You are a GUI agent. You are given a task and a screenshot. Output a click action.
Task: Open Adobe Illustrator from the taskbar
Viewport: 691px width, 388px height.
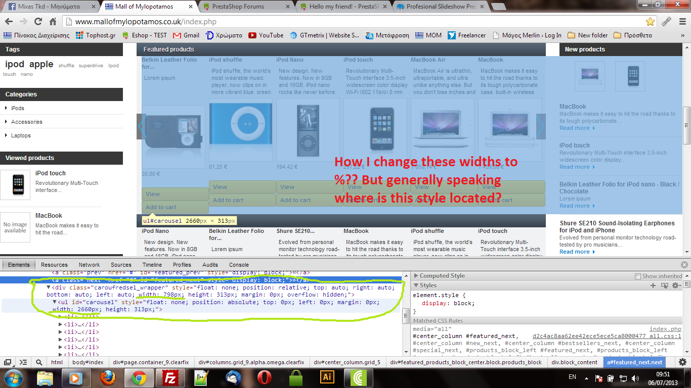[327, 378]
